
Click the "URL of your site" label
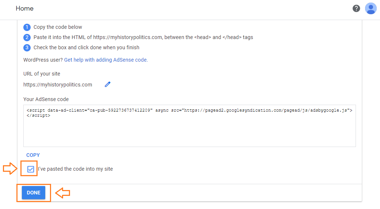[x=42, y=74]
